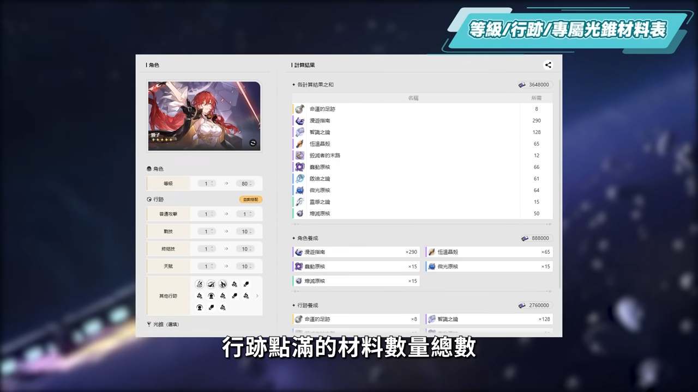Toggle third trace node in 其他行跡 top row
This screenshot has height=392, width=698.
coord(222,284)
